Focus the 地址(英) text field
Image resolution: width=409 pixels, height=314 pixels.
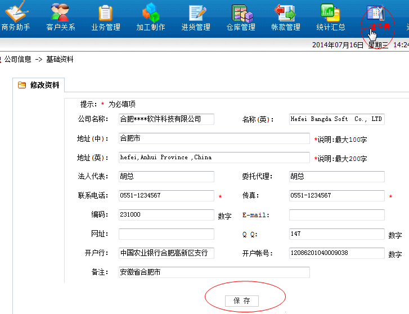[214, 158]
